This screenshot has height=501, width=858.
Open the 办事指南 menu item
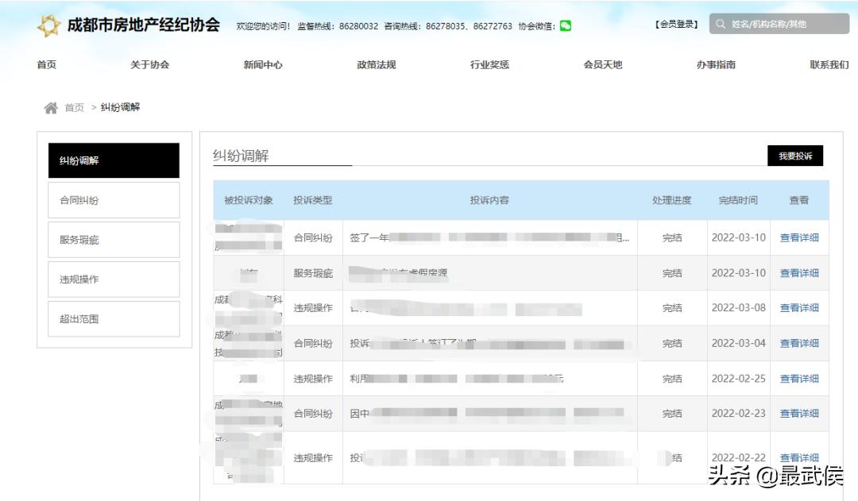pos(714,65)
